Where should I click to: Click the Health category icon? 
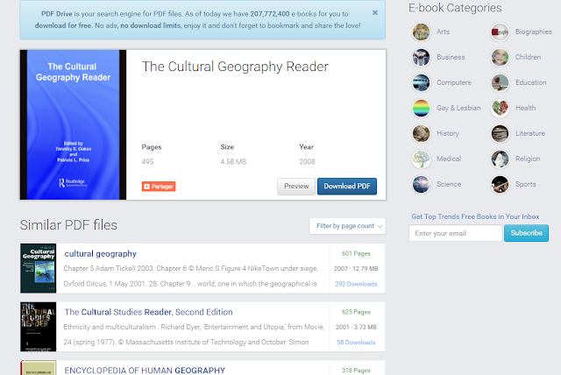[500, 108]
